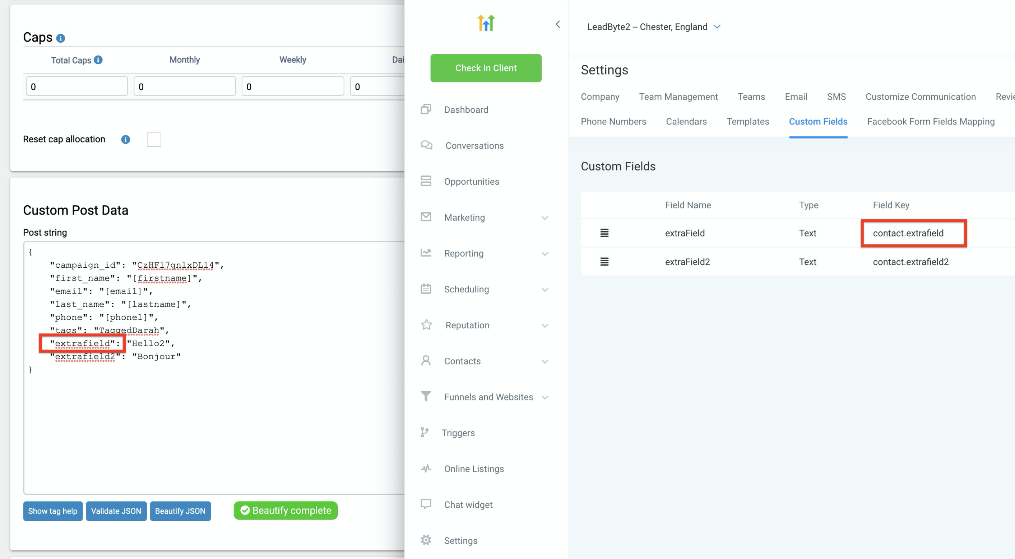The image size is (1015, 559).
Task: Open the Customize Communication tab
Action: coord(921,97)
